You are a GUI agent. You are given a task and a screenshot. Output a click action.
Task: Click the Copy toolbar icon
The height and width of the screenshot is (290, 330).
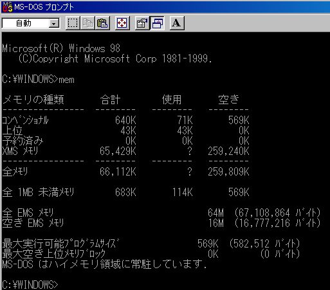pos(87,23)
